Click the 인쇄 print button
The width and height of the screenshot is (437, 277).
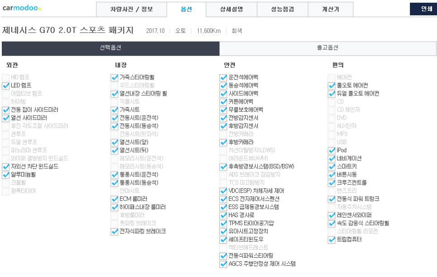coord(423,9)
